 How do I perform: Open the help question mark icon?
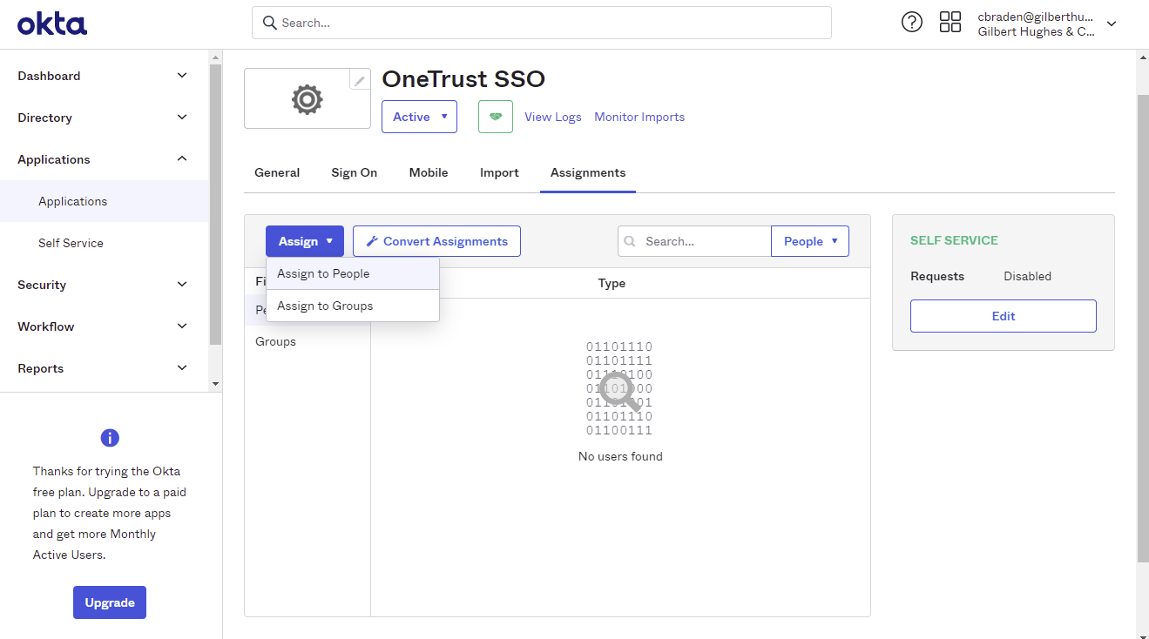pyautogui.click(x=911, y=22)
